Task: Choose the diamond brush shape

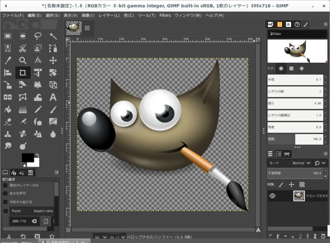Action: tap(302, 68)
